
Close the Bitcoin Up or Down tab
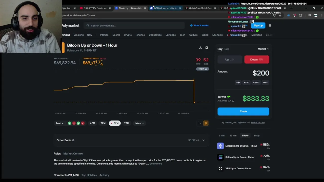[x=145, y=8]
